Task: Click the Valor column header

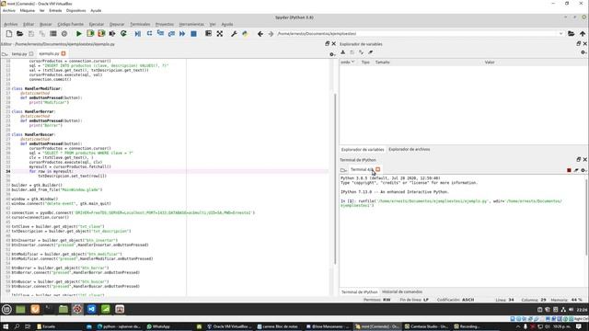Action: (x=490, y=63)
